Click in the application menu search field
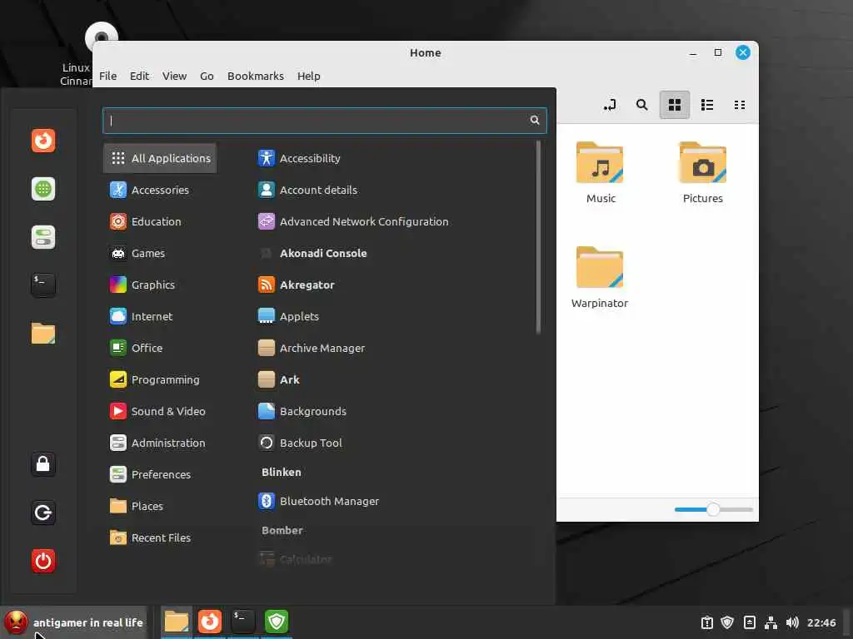 pyautogui.click(x=324, y=120)
